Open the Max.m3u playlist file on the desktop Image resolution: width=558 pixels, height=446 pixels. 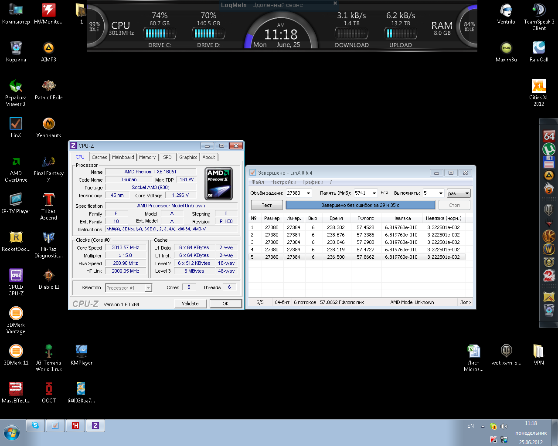click(506, 51)
